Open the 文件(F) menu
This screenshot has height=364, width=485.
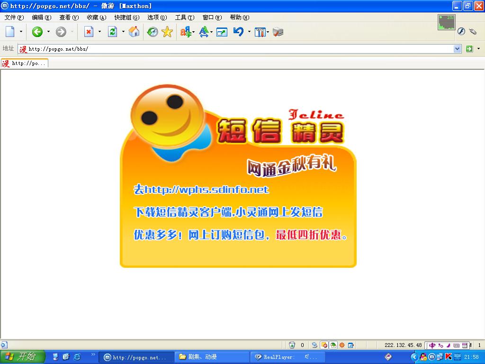point(14,18)
